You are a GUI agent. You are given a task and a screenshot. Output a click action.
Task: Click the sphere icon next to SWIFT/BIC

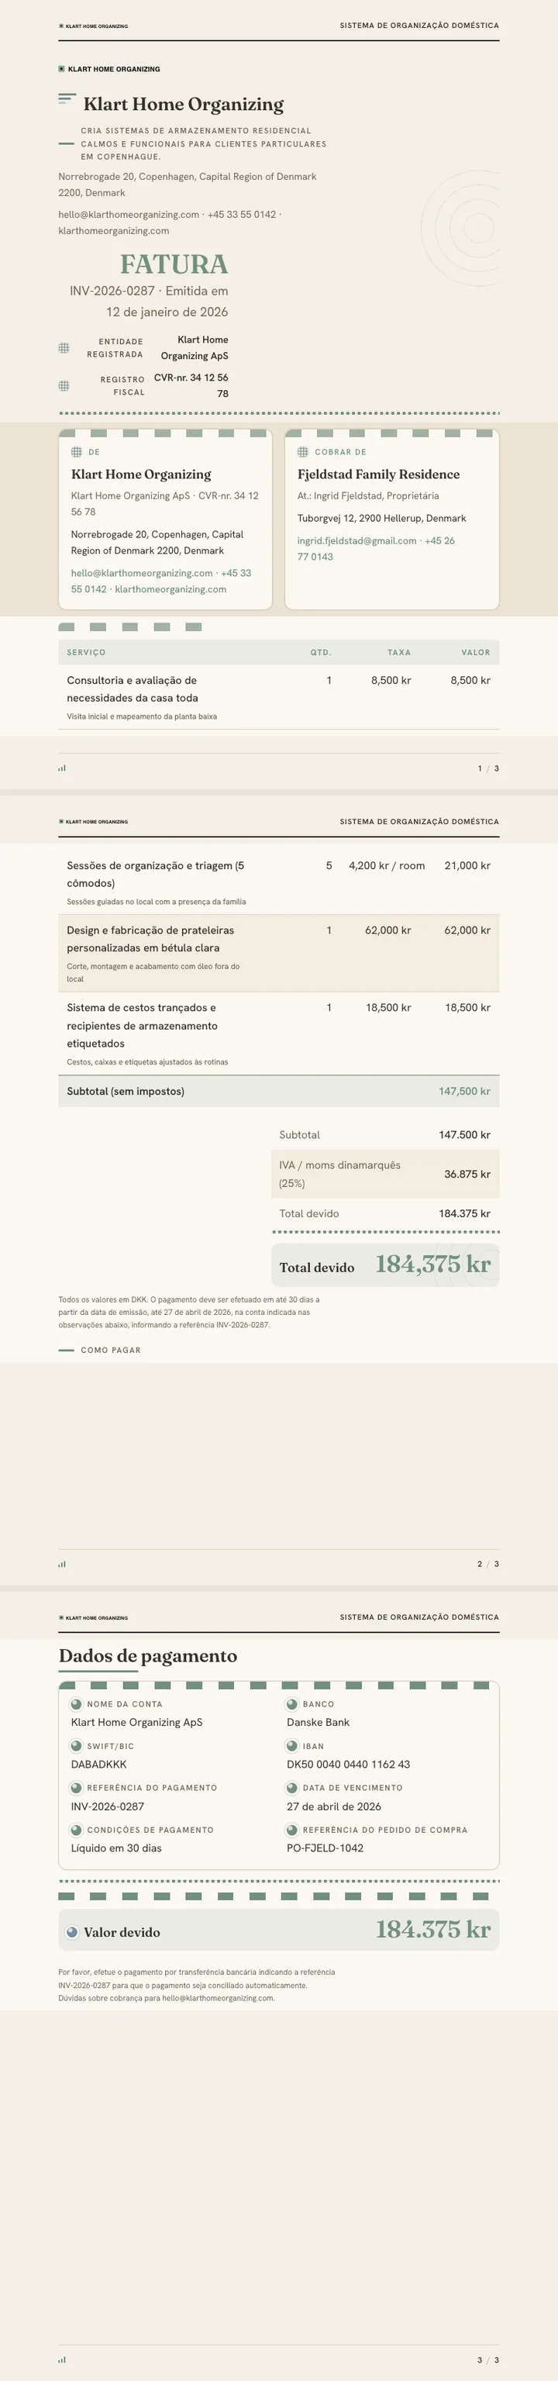click(x=77, y=1746)
